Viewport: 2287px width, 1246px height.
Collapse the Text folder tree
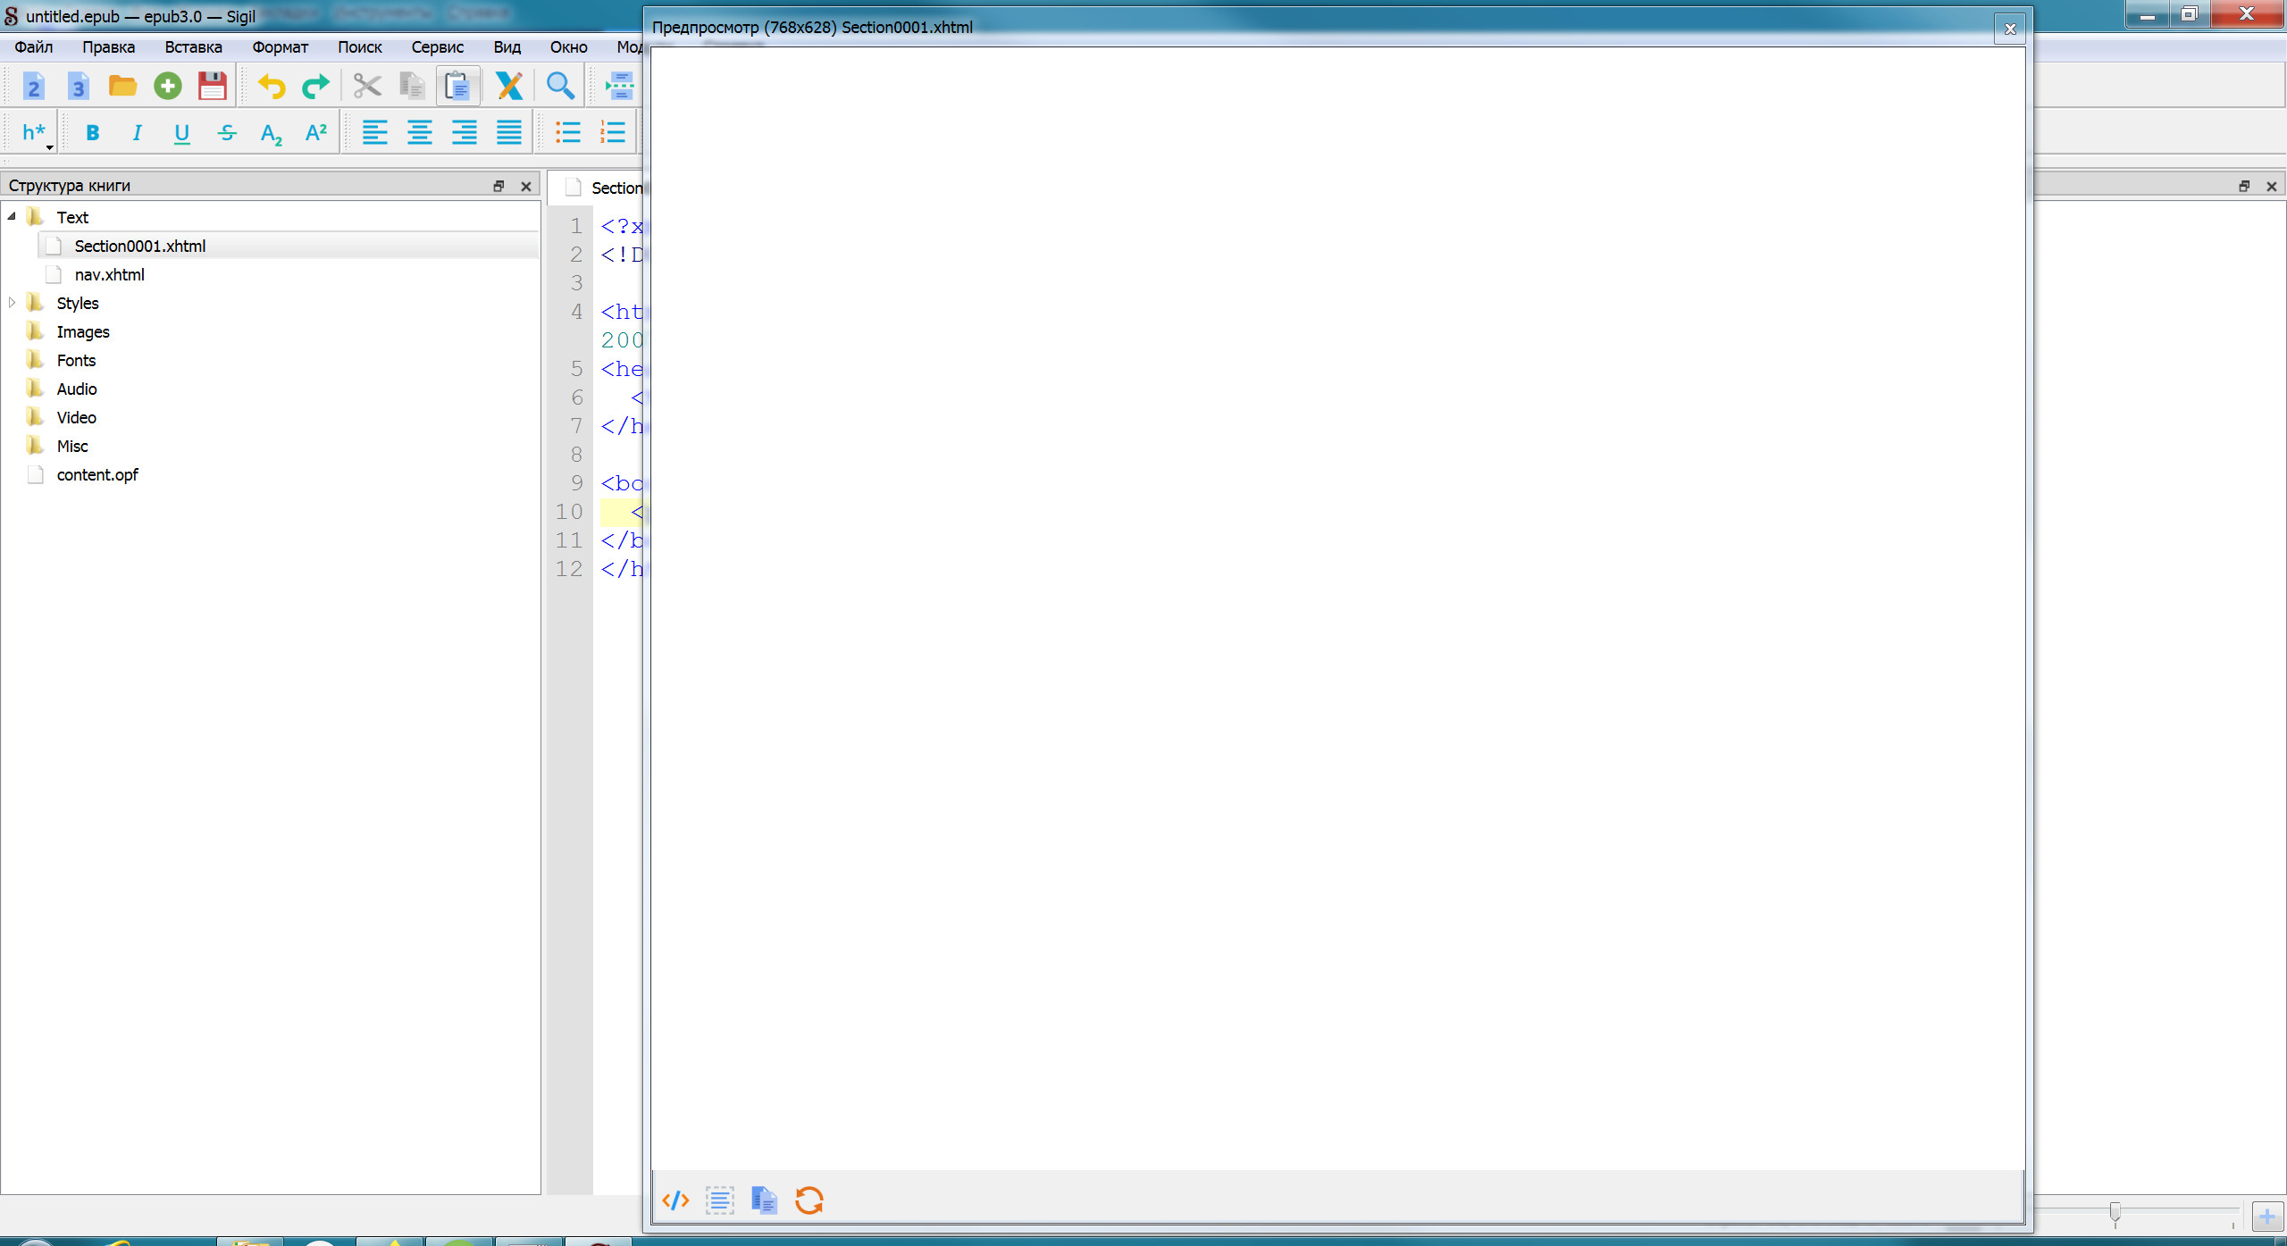coord(12,217)
